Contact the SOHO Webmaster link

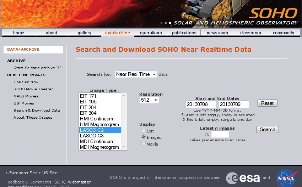click(x=72, y=182)
